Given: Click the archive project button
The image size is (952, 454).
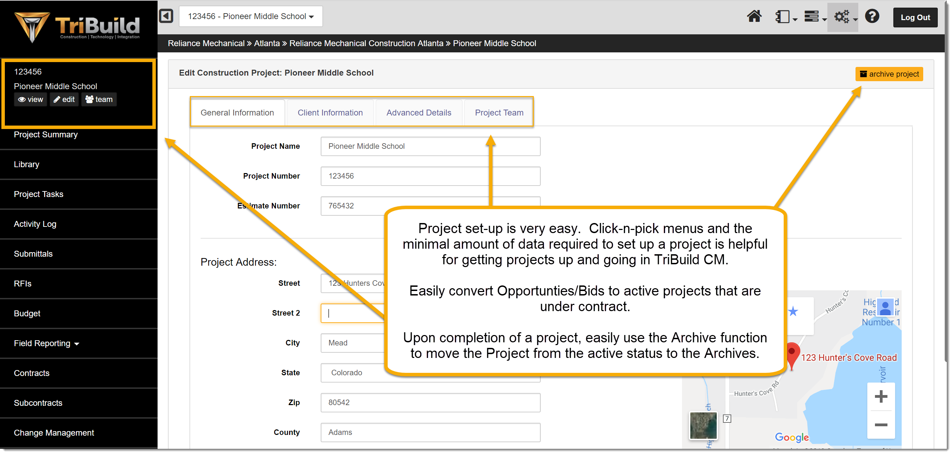Looking at the screenshot, I should pyautogui.click(x=889, y=74).
